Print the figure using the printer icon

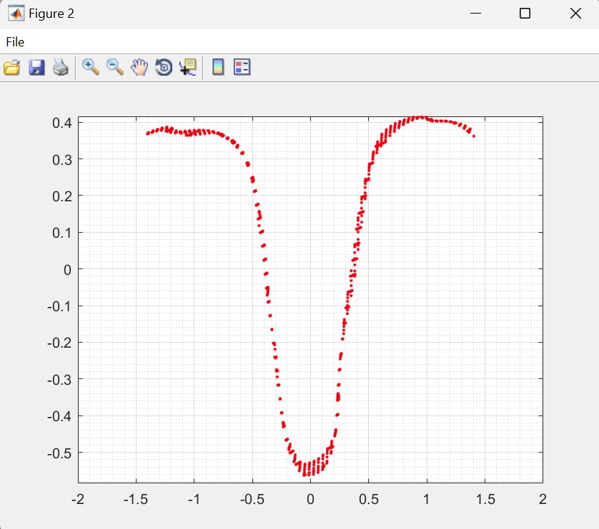click(x=61, y=68)
